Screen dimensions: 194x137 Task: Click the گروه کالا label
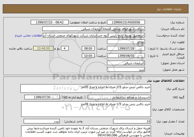(x=179, y=97)
